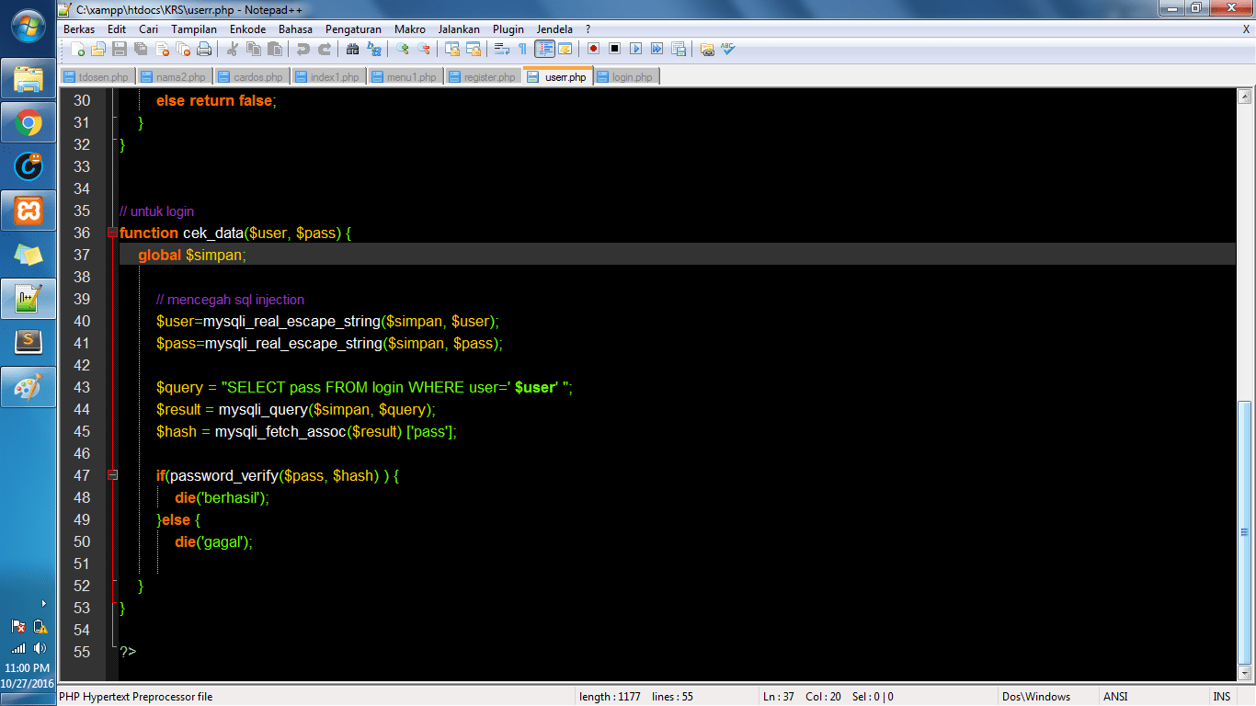This screenshot has width=1256, height=706.
Task: Close the current document with the toolbar icon
Action: [x=163, y=49]
